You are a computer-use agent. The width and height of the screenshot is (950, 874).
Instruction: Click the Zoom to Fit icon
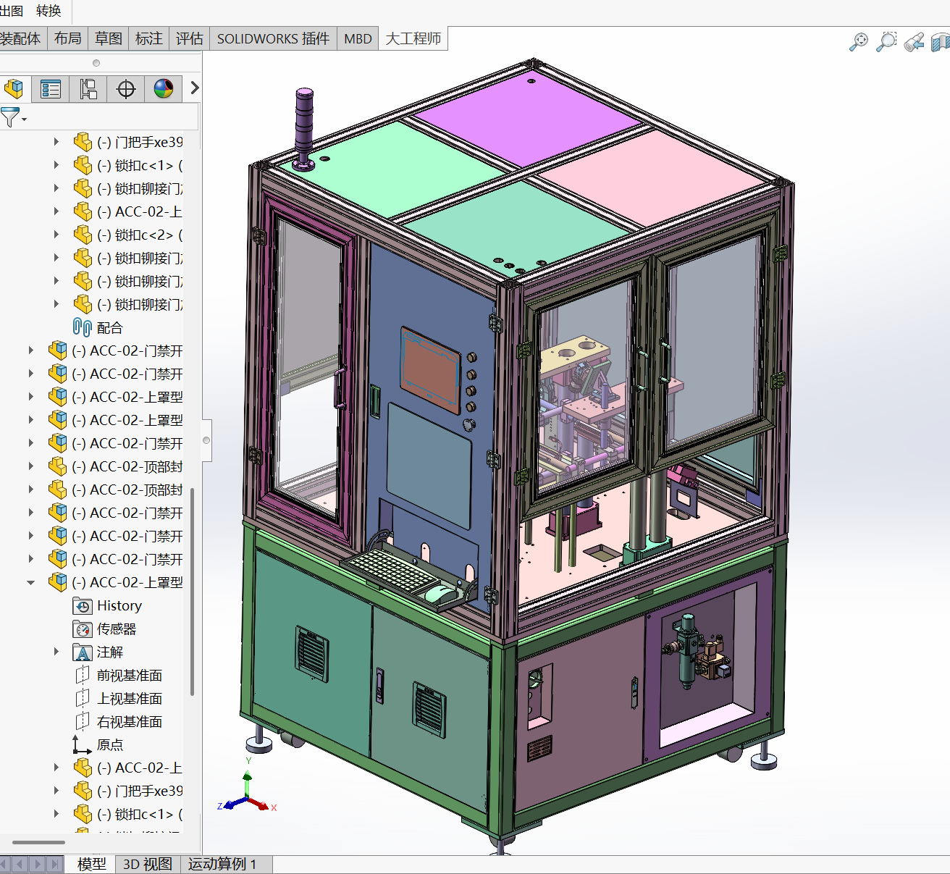[858, 42]
